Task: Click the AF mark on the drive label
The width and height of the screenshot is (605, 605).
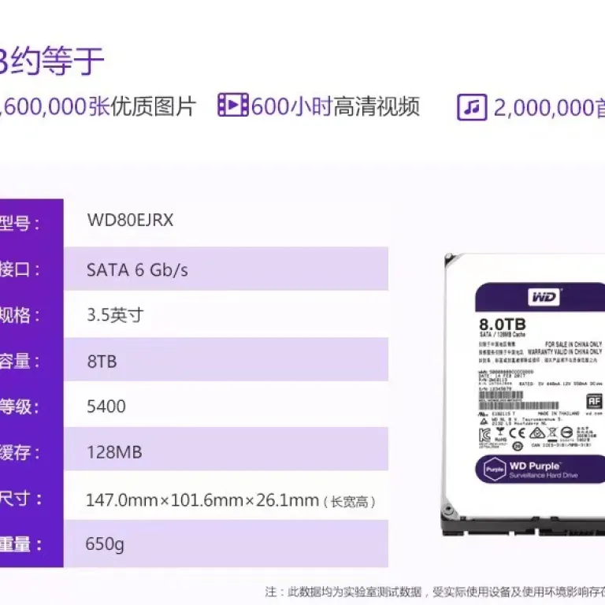Action: [594, 401]
